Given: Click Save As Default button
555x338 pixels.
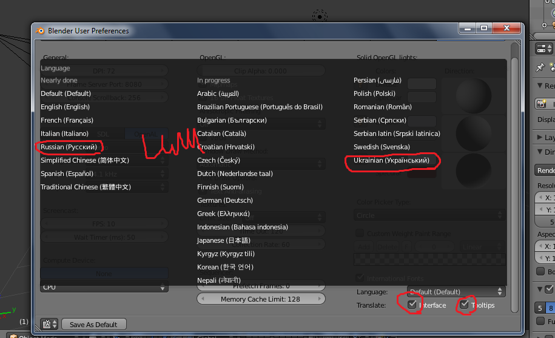Looking at the screenshot, I should tap(94, 324).
